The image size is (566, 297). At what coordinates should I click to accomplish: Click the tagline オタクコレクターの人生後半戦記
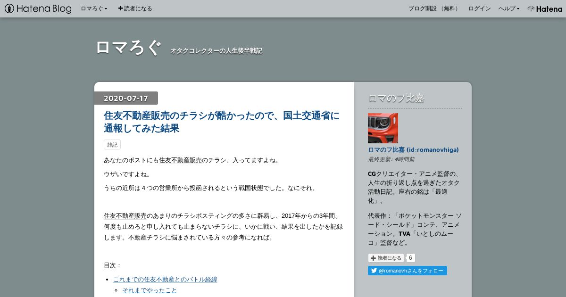pyautogui.click(x=216, y=50)
